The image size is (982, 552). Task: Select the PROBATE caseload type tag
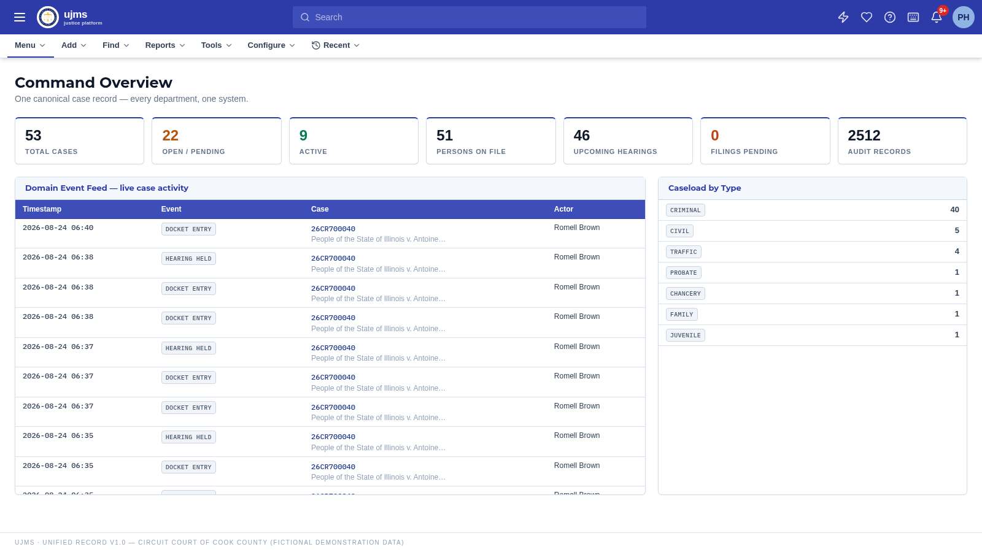pyautogui.click(x=684, y=273)
